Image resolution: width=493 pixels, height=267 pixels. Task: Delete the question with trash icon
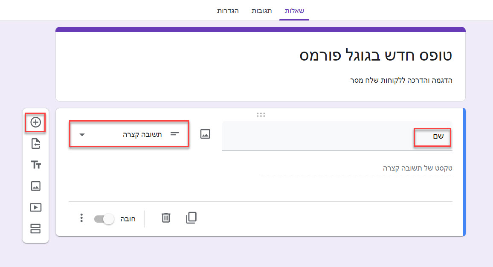(166, 218)
